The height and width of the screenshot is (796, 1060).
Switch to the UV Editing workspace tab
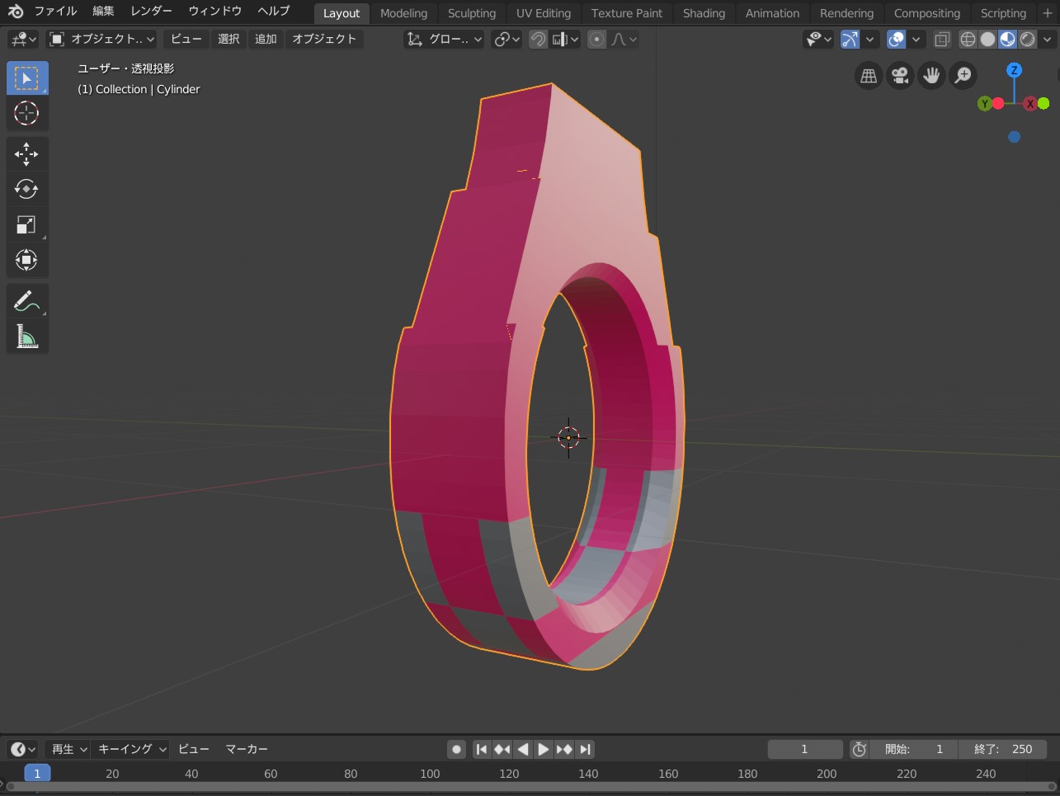(x=544, y=13)
